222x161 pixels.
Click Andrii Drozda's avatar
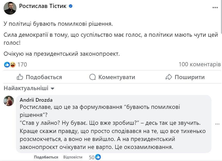click(x=9, y=100)
